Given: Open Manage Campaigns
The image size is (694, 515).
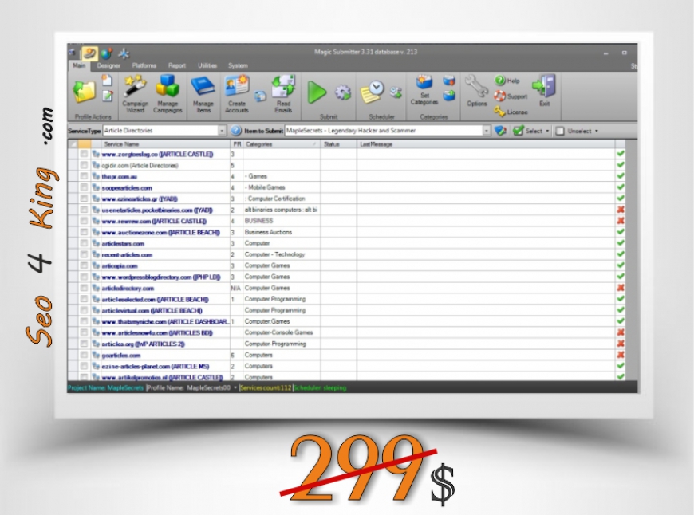Looking at the screenshot, I should coord(168,94).
